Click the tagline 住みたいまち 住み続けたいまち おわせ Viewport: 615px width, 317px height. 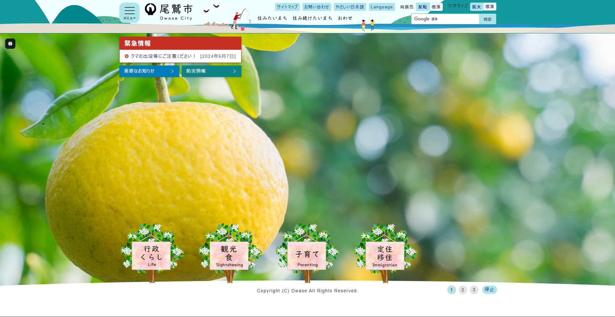pyautogui.click(x=305, y=18)
